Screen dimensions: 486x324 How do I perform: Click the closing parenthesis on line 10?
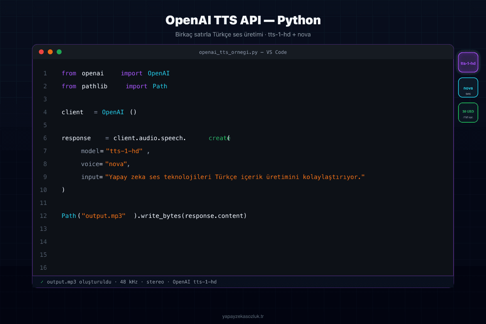(x=63, y=190)
